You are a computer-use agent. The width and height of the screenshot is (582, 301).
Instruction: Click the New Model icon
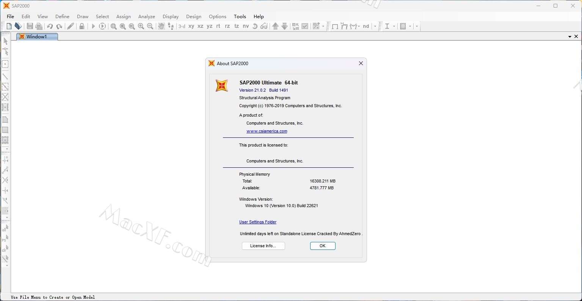click(9, 26)
